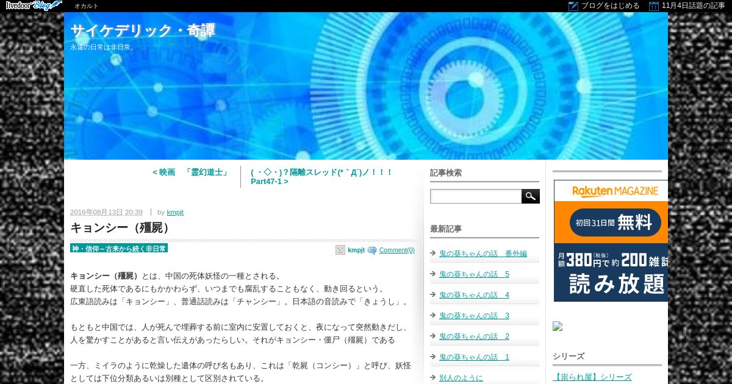This screenshot has height=384, width=732.
Task: Open recent post 別人のように
Action: tap(461, 378)
